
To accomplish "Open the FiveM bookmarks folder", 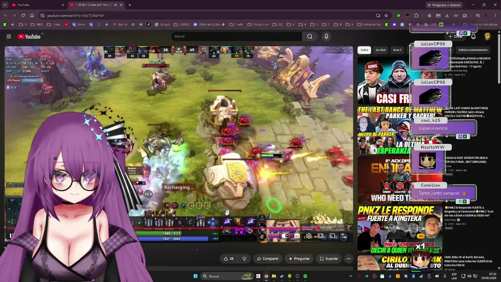I will 236,24.
